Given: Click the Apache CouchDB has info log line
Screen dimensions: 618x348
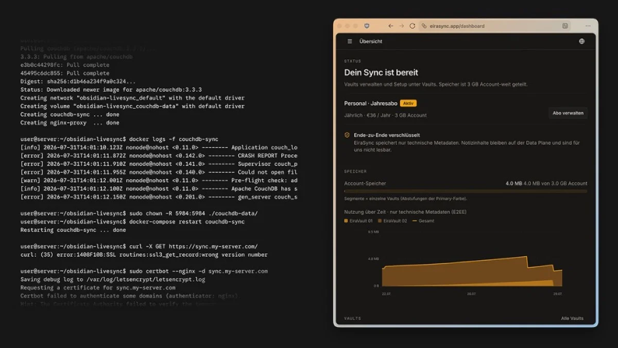Looking at the screenshot, I should 159,189.
